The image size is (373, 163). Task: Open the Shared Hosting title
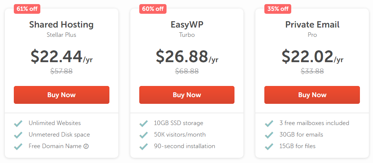pos(62,25)
